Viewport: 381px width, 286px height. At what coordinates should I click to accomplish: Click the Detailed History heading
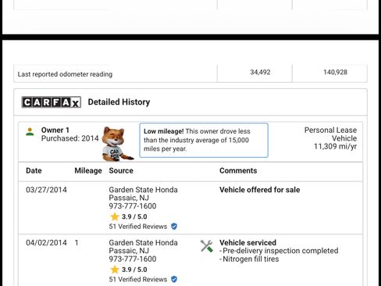click(119, 102)
